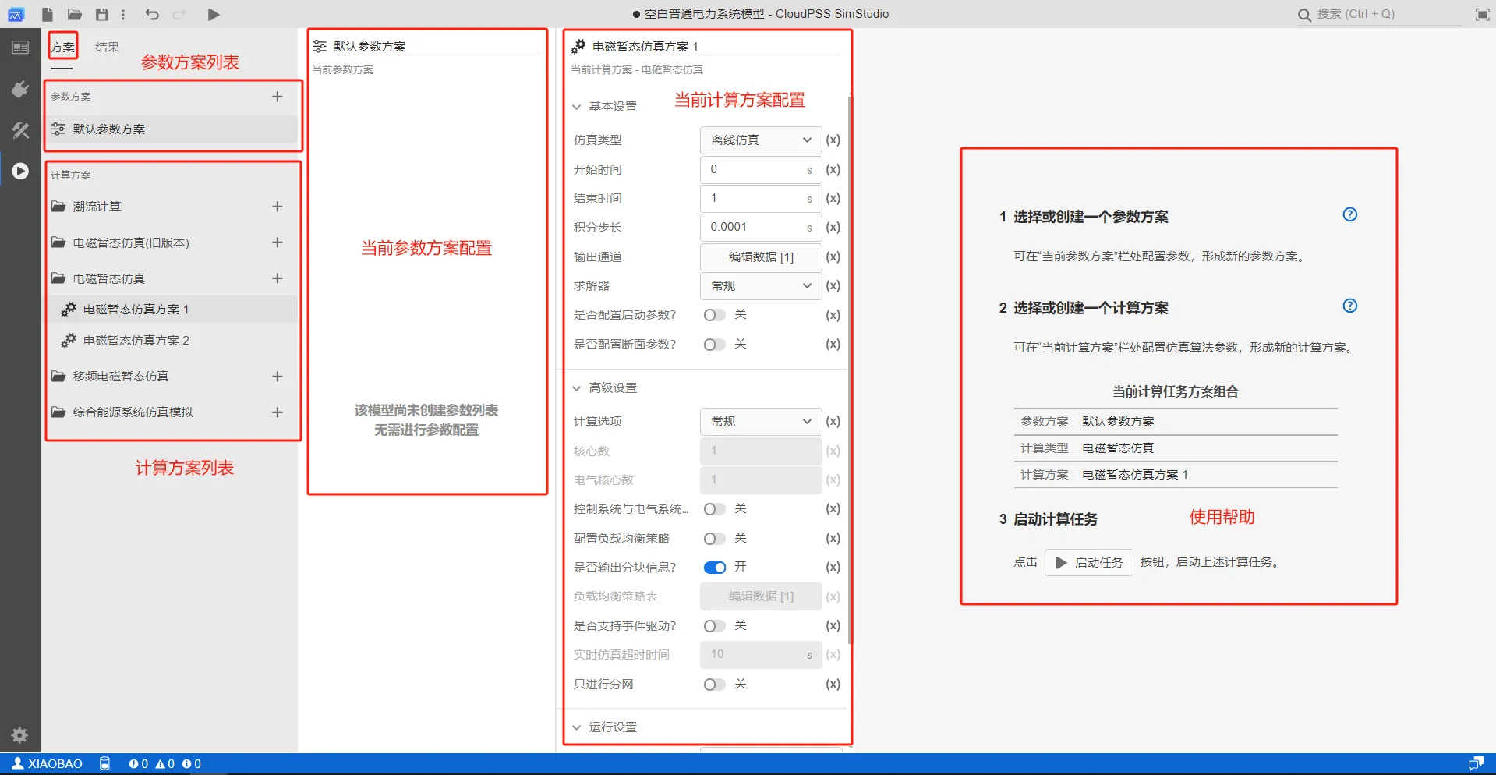Toggle 只进行分网 switch
The width and height of the screenshot is (1496, 775).
714,685
